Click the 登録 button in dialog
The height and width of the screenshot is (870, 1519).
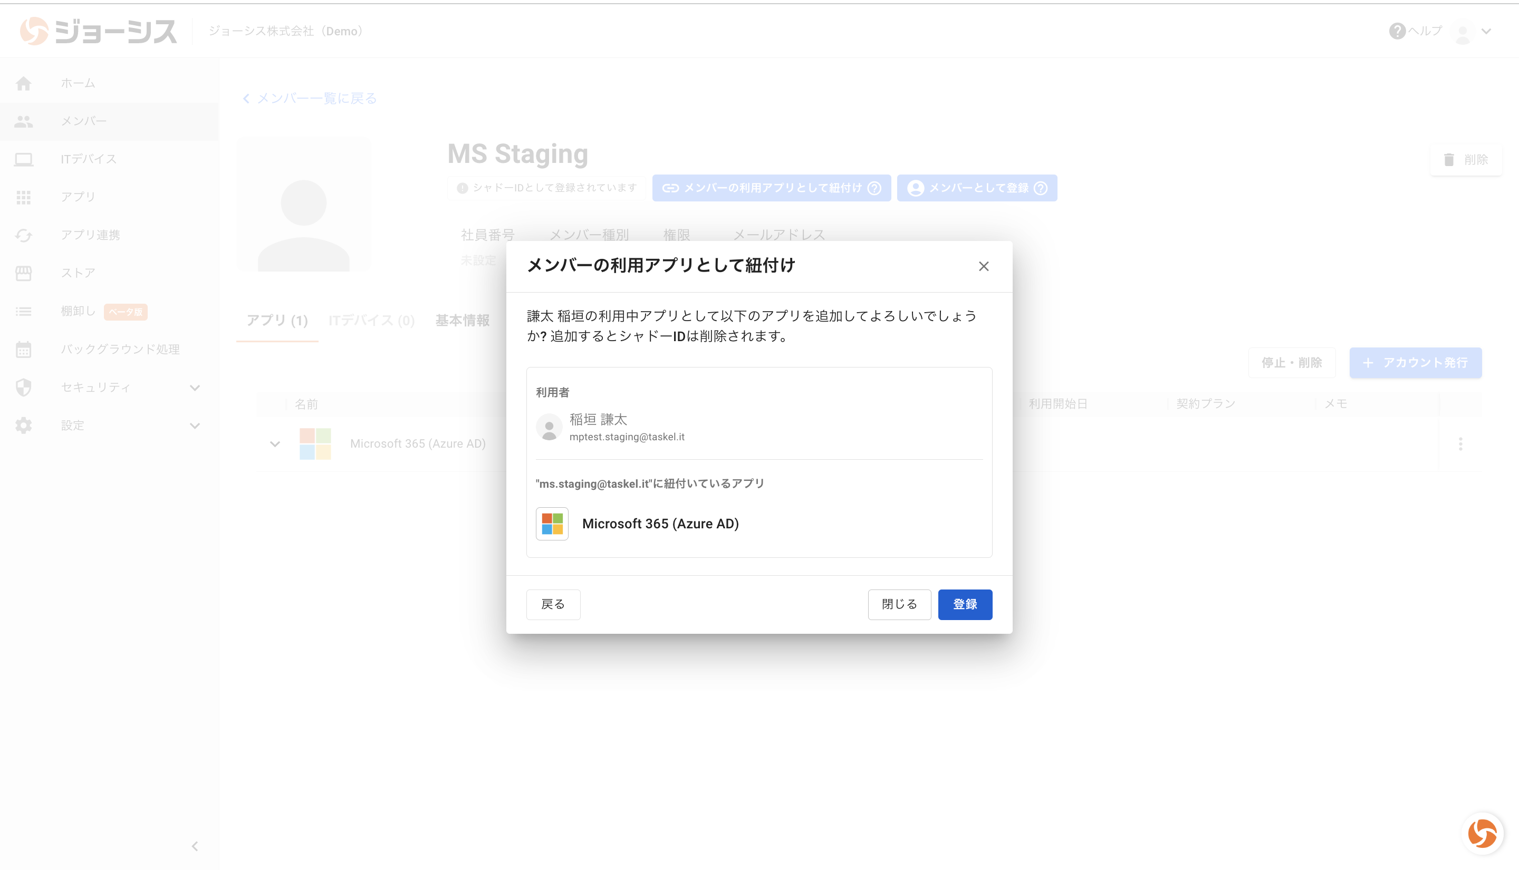point(965,604)
